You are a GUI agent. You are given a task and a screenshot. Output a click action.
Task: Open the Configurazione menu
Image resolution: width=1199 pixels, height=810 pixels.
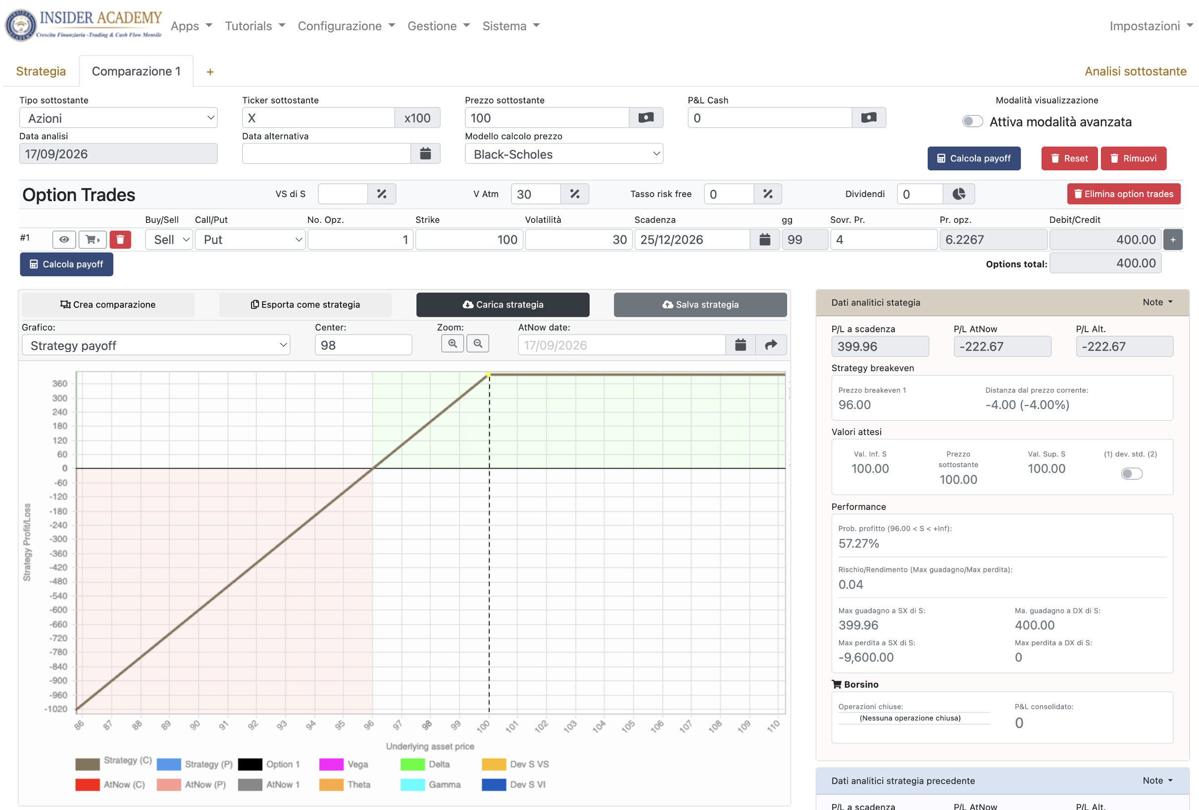(x=346, y=26)
